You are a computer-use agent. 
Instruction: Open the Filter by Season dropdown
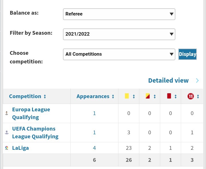[119, 34]
